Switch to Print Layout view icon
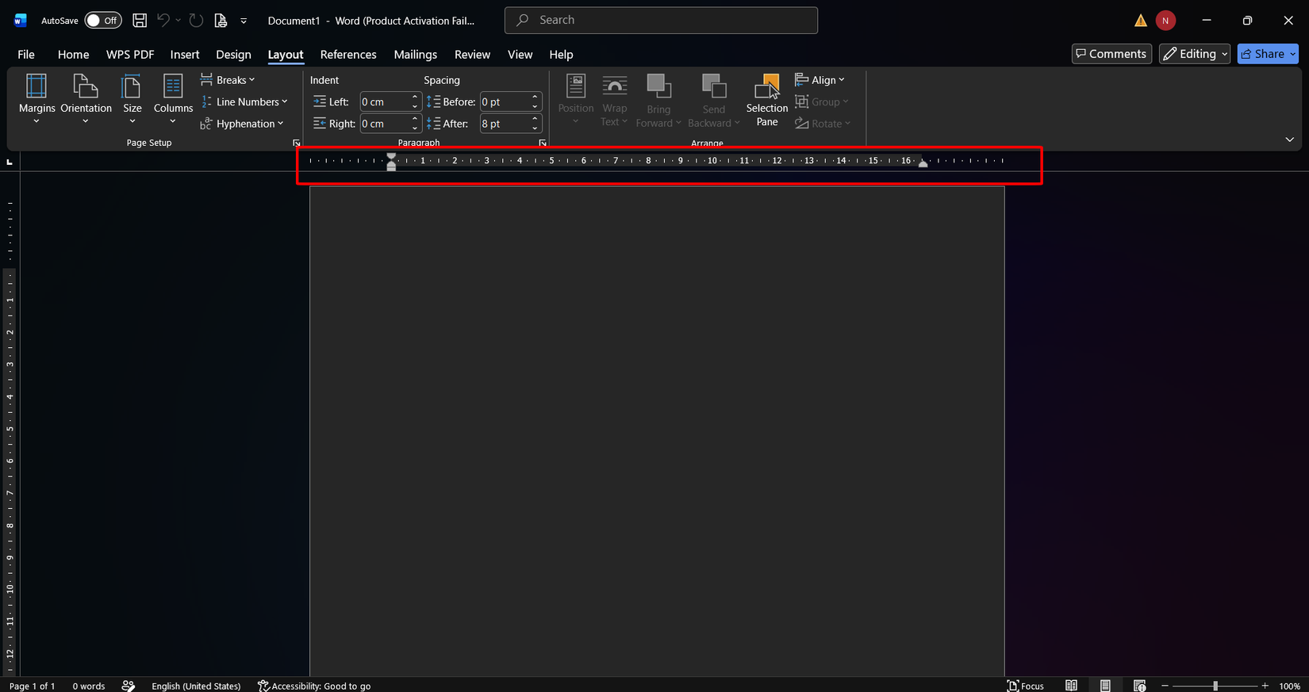Image resolution: width=1309 pixels, height=692 pixels. [x=1105, y=686]
